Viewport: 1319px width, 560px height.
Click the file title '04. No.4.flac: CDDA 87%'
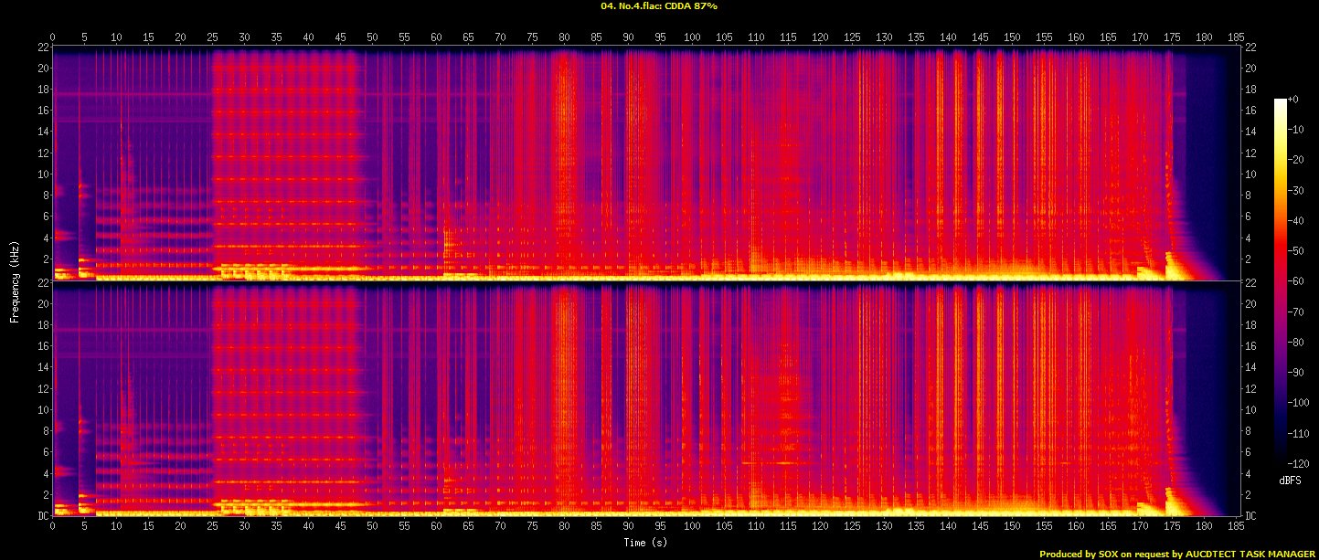point(659,6)
